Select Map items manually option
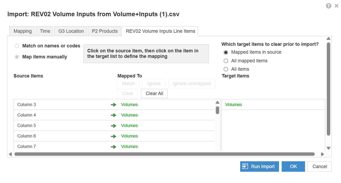 17,57
